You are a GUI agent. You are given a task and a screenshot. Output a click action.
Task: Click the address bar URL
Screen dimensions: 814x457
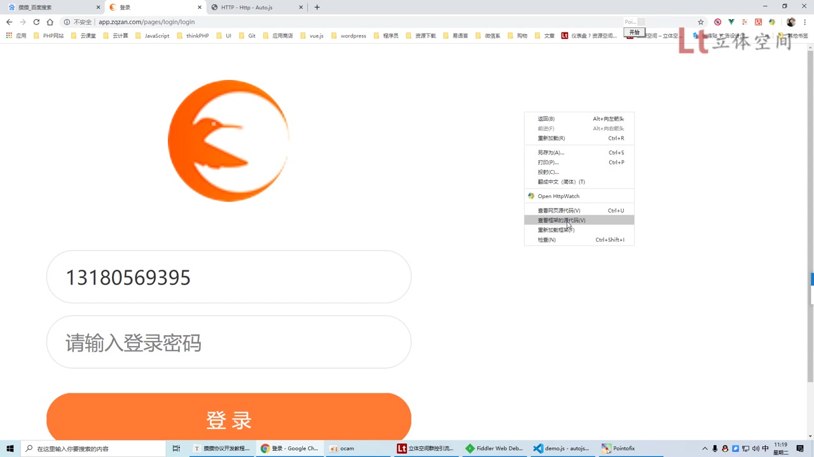[146, 22]
